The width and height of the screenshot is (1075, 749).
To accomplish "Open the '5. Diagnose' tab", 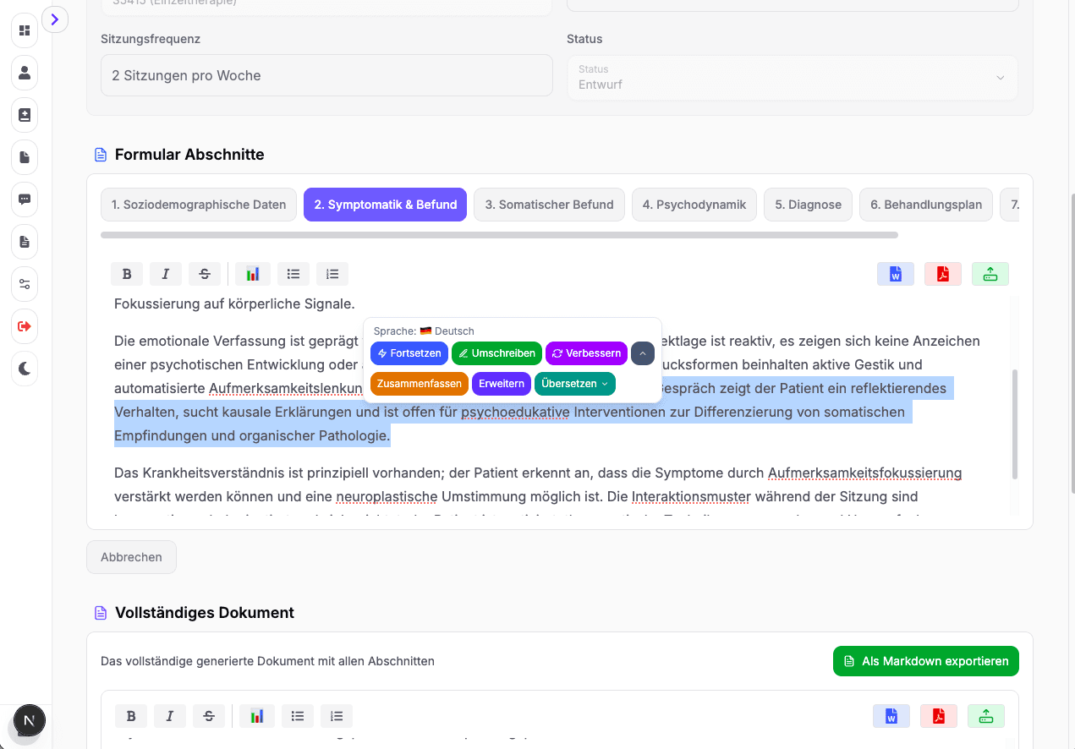I will pyautogui.click(x=808, y=204).
